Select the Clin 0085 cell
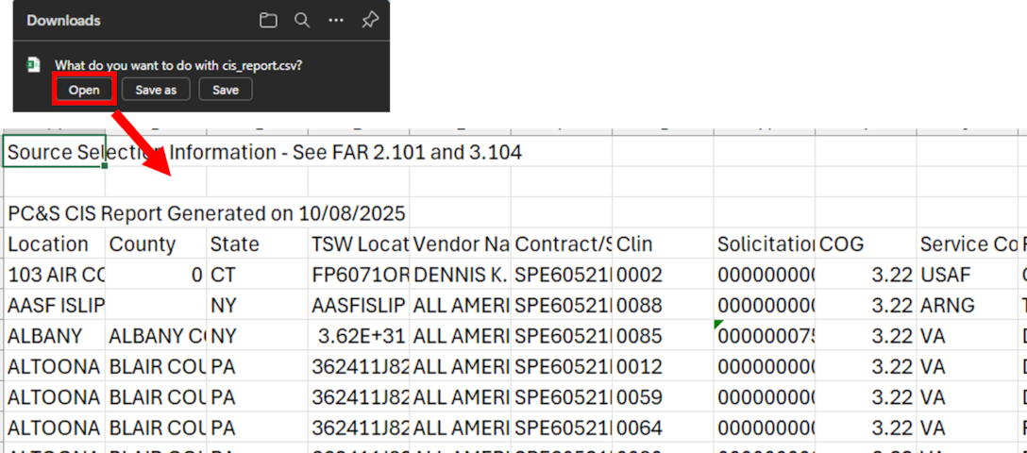This screenshot has width=1027, height=453. click(663, 335)
